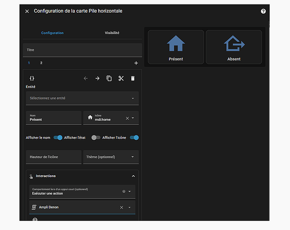Open the entity selection dropdown
Viewport: 290px width, 230px height.
coord(82,98)
